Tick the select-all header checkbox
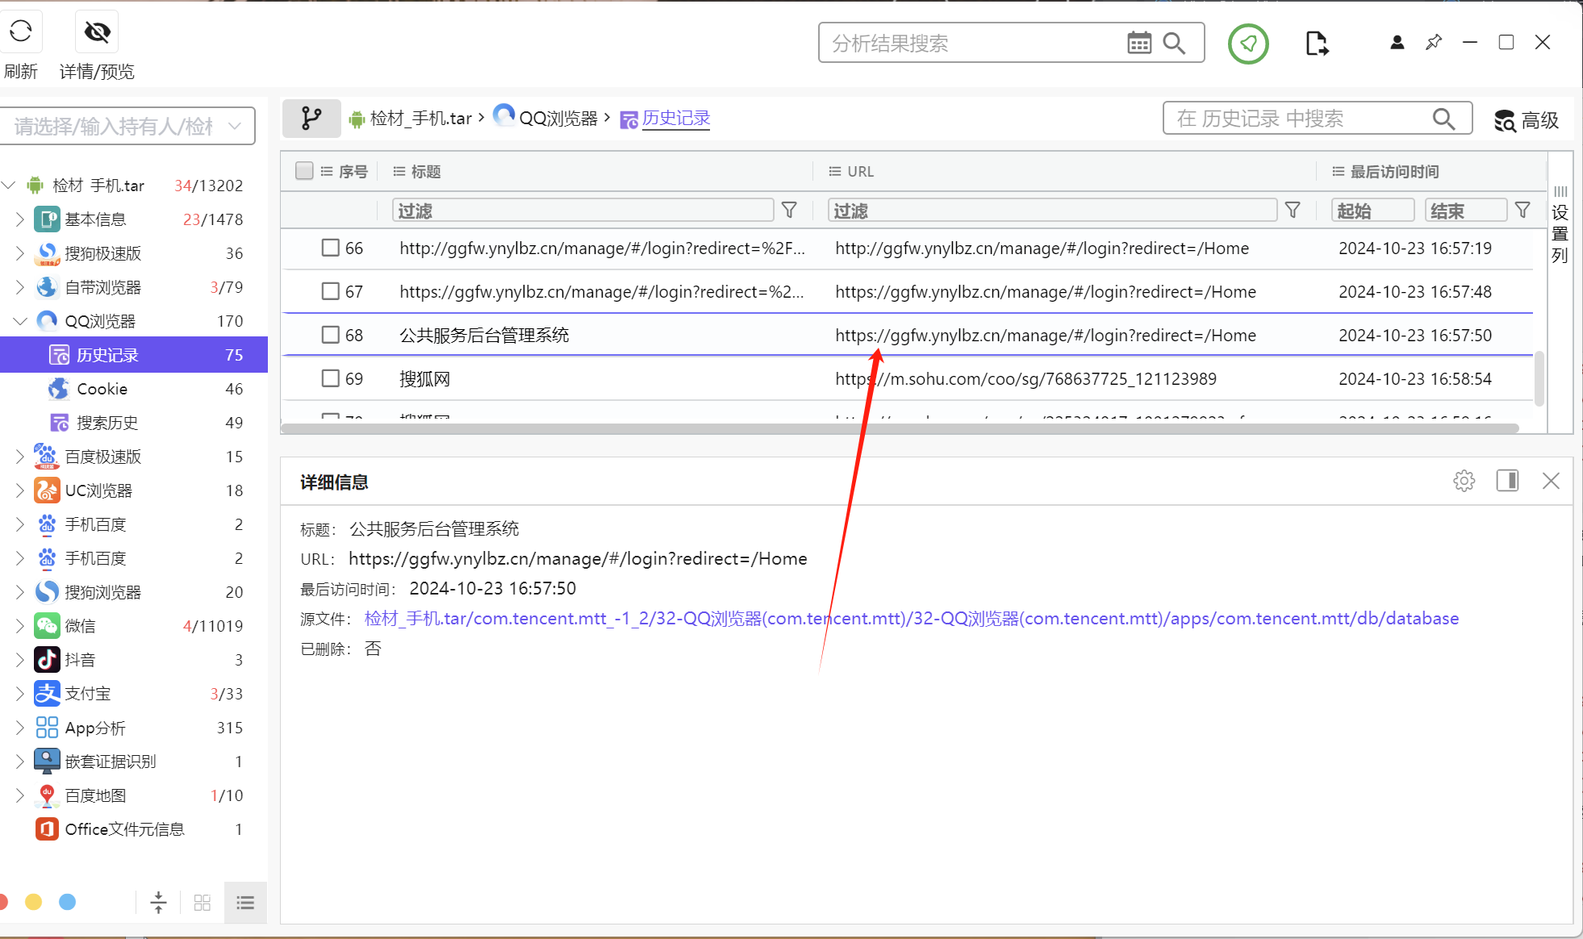 click(304, 171)
